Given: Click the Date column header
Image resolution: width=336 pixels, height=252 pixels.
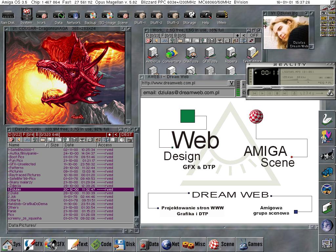Looking at the screenshot, I should (80, 145).
